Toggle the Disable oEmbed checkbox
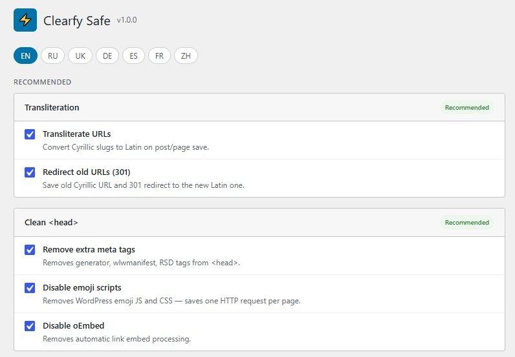This screenshot has height=357, width=515. click(x=30, y=326)
